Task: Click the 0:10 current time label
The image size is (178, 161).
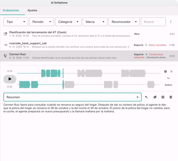Action: pyautogui.click(x=10, y=71)
